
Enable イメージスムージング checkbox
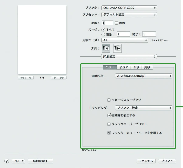109,100
